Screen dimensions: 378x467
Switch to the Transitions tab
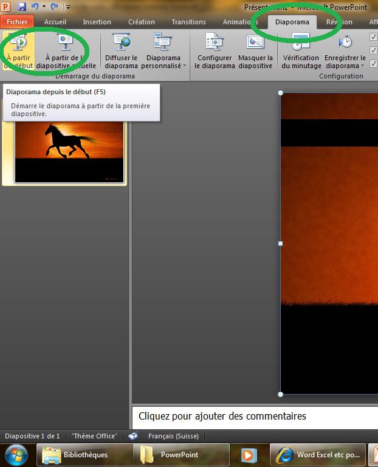pyautogui.click(x=188, y=22)
